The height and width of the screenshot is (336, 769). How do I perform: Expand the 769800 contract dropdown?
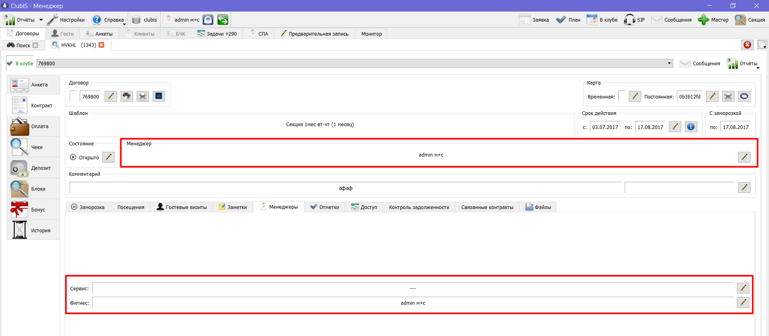669,63
